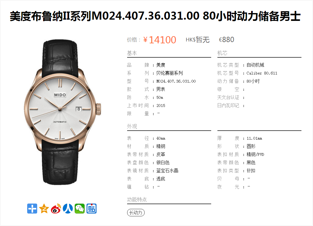
Task: Click the 长动力 feature tag
Action: pyautogui.click(x=136, y=213)
